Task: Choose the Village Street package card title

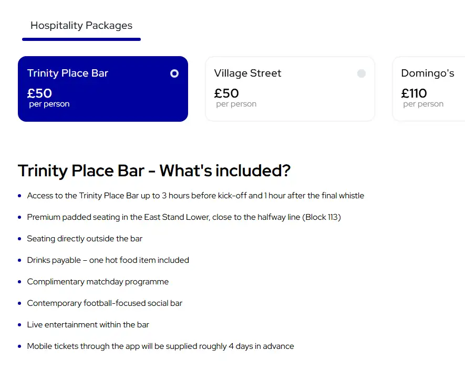Action: point(247,73)
